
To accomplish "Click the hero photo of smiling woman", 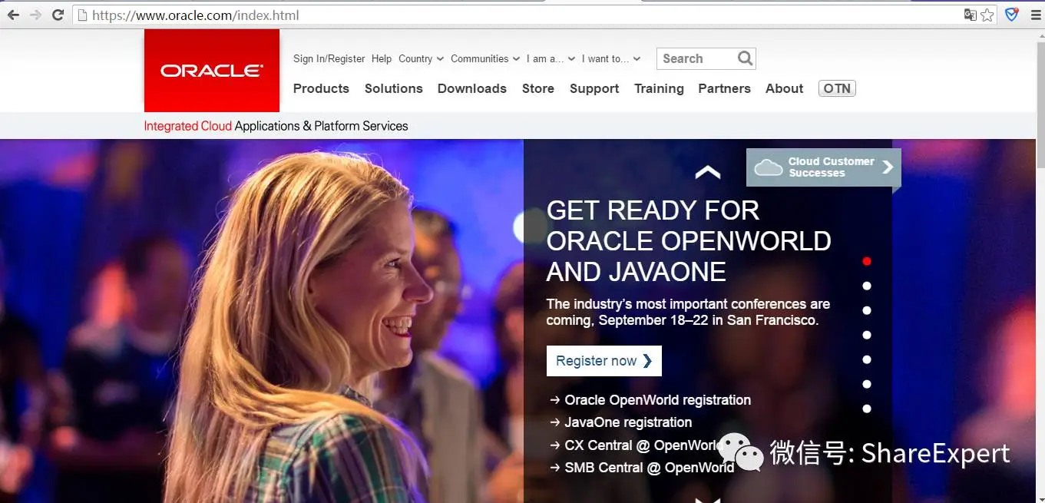I will [x=261, y=321].
